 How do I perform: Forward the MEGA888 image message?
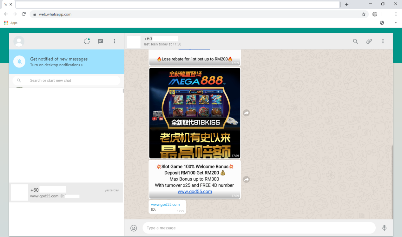pyautogui.click(x=246, y=113)
